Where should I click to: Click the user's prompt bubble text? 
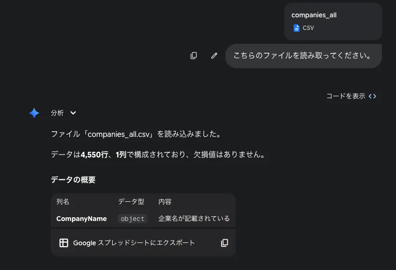click(x=302, y=56)
